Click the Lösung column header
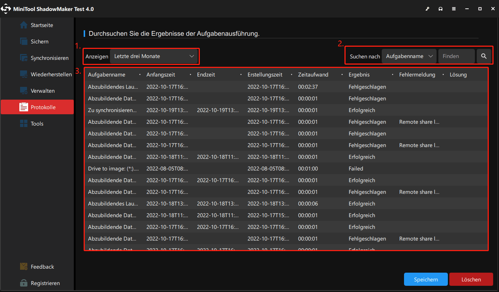 point(458,74)
